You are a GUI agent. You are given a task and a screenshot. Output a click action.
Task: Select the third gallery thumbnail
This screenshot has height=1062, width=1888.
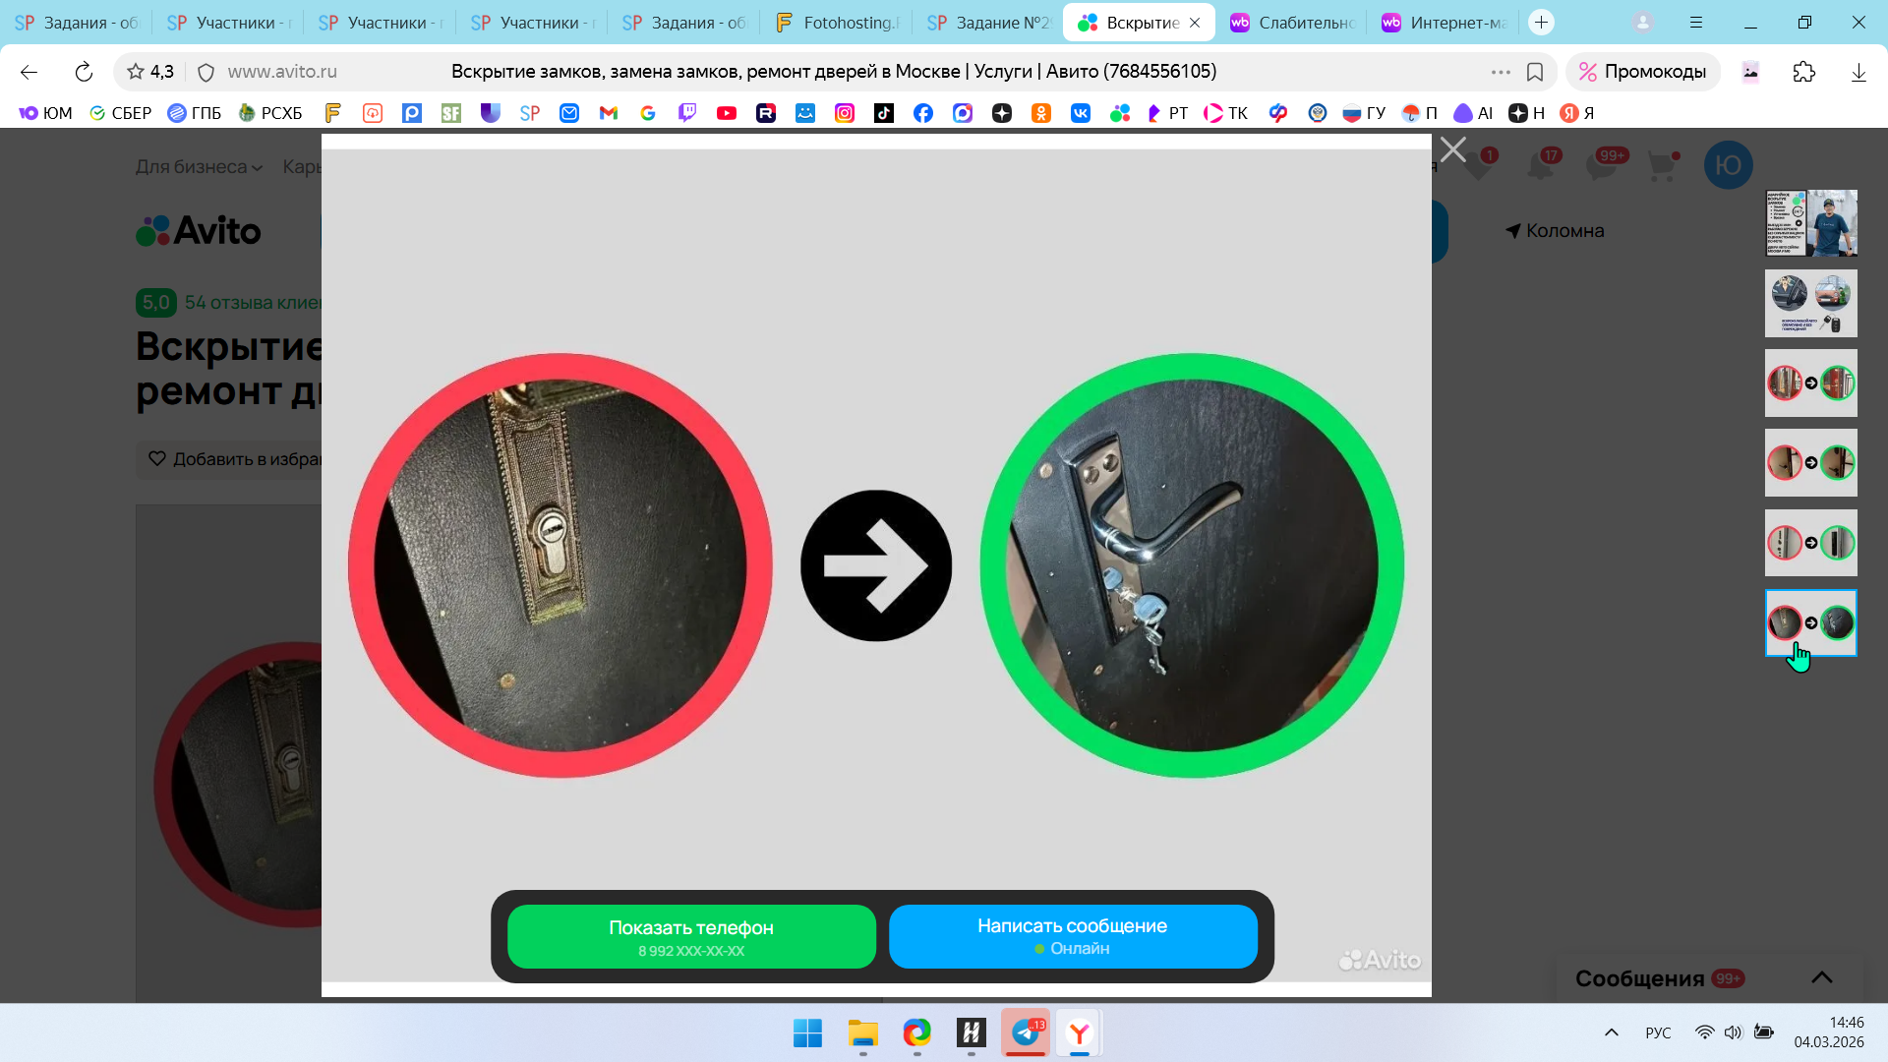coord(1810,383)
